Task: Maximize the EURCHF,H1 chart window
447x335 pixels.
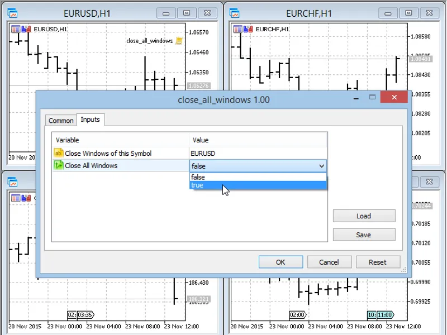Action: pos(408,13)
